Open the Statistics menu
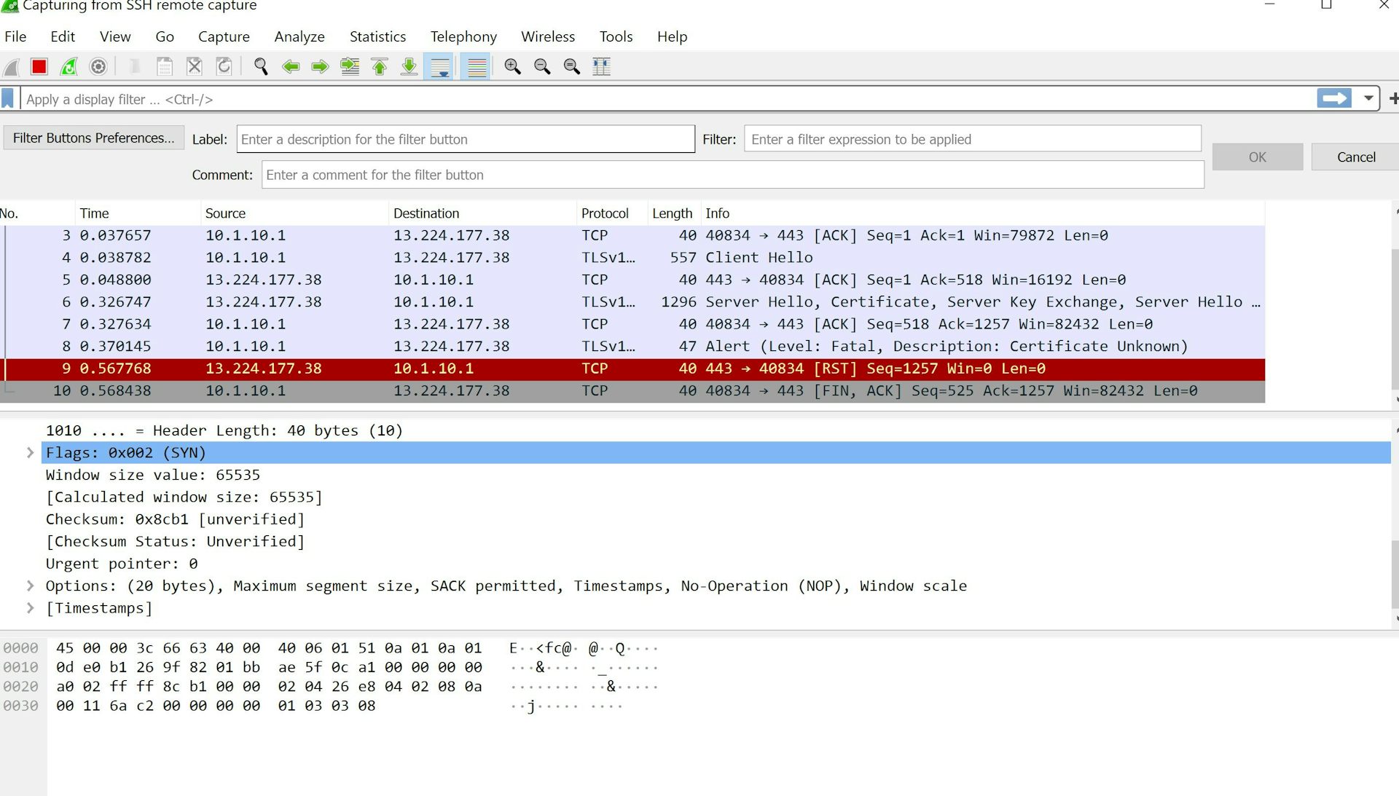 click(x=377, y=36)
